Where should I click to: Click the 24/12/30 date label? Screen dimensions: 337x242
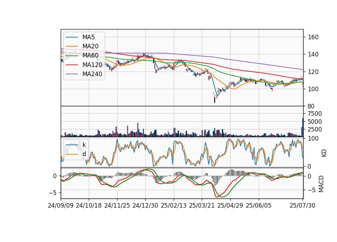click(x=145, y=206)
